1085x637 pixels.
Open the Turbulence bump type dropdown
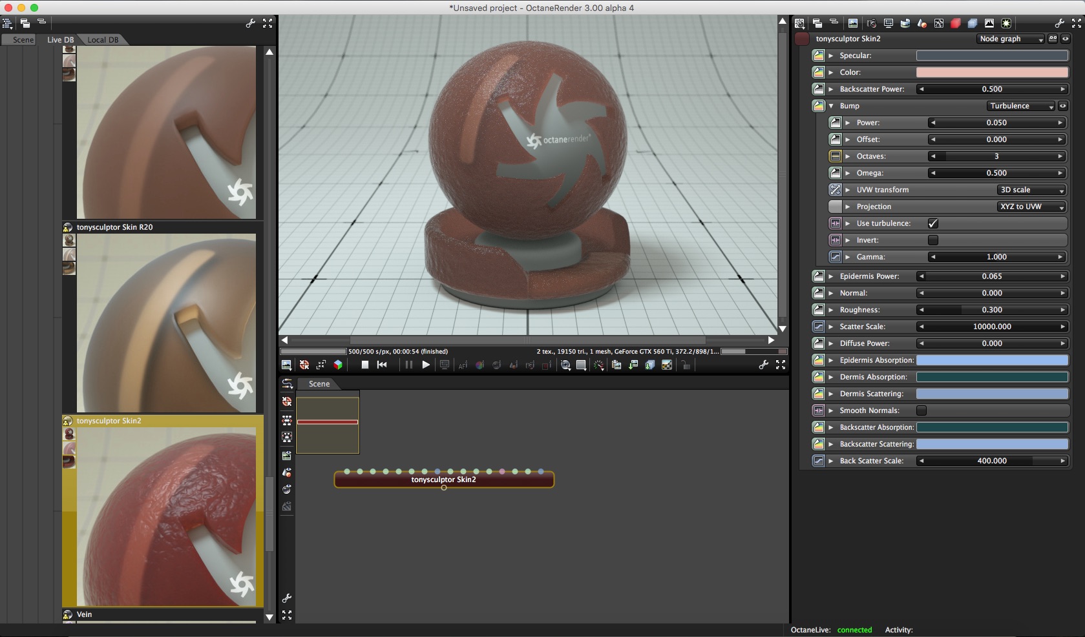pyautogui.click(x=1021, y=106)
